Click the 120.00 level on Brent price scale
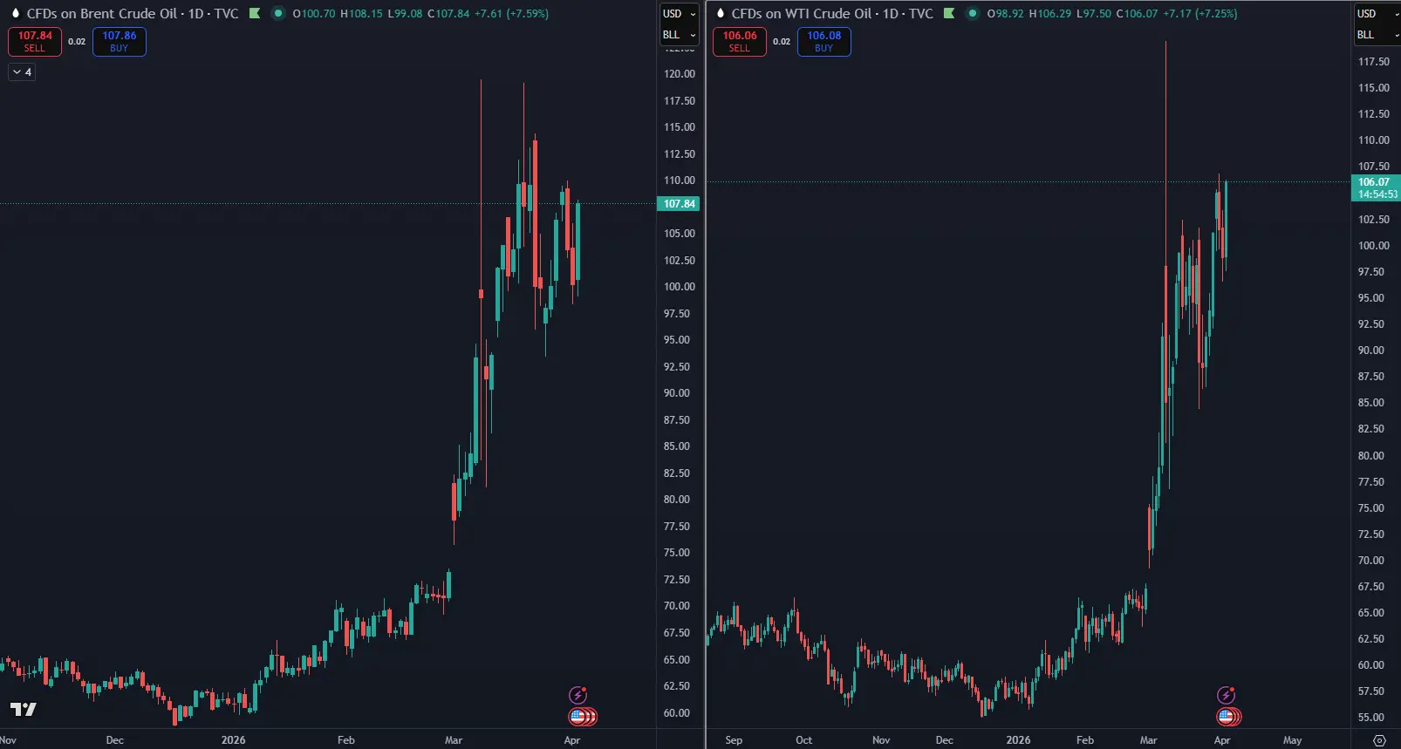Image resolution: width=1401 pixels, height=749 pixels. click(x=680, y=74)
